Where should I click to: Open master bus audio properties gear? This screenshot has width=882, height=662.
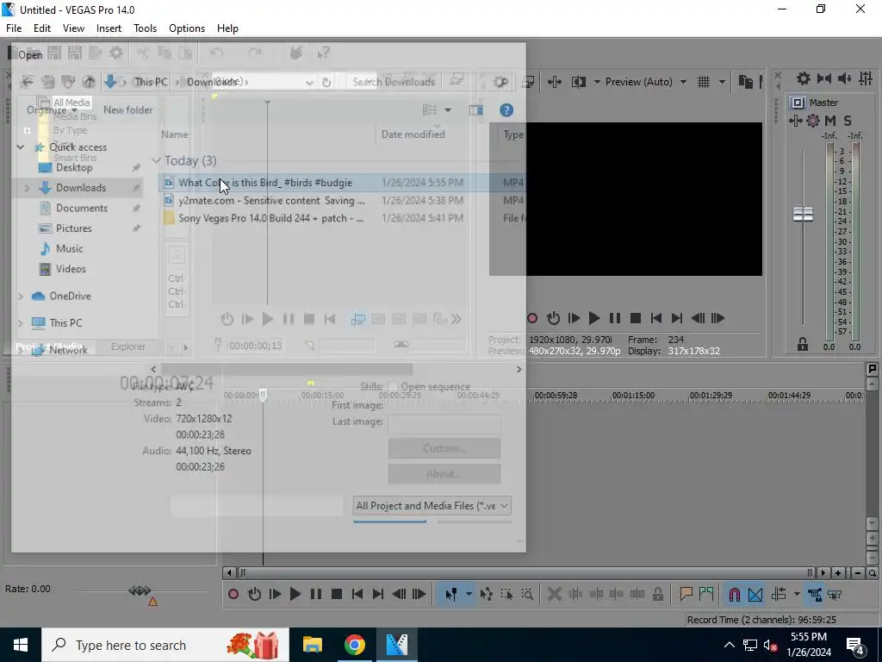click(804, 78)
